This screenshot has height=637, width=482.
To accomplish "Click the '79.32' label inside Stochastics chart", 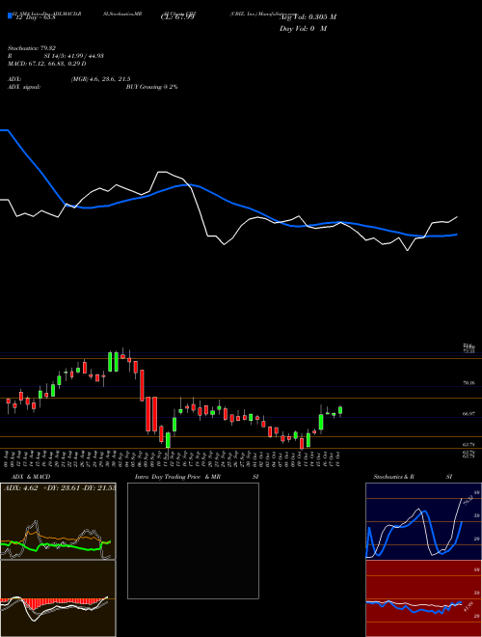I will coord(467,501).
